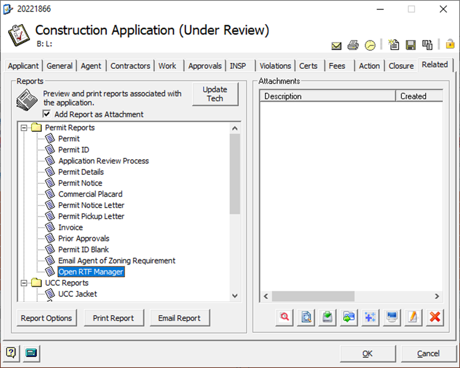Click the Print Report button
This screenshot has height=368, width=460.
pos(114,318)
